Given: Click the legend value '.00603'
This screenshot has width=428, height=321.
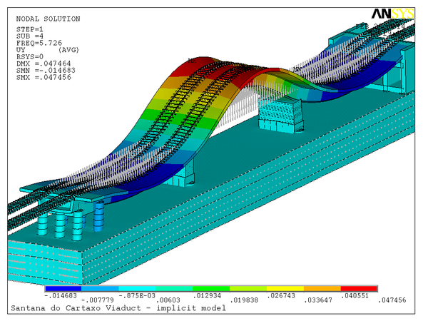Looking at the screenshot, I should (x=168, y=300).
